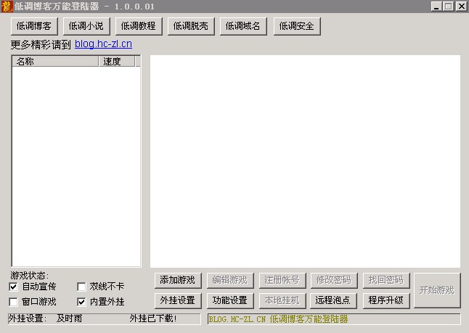
Task: Sort list by 速度 column header
Action: 116,62
